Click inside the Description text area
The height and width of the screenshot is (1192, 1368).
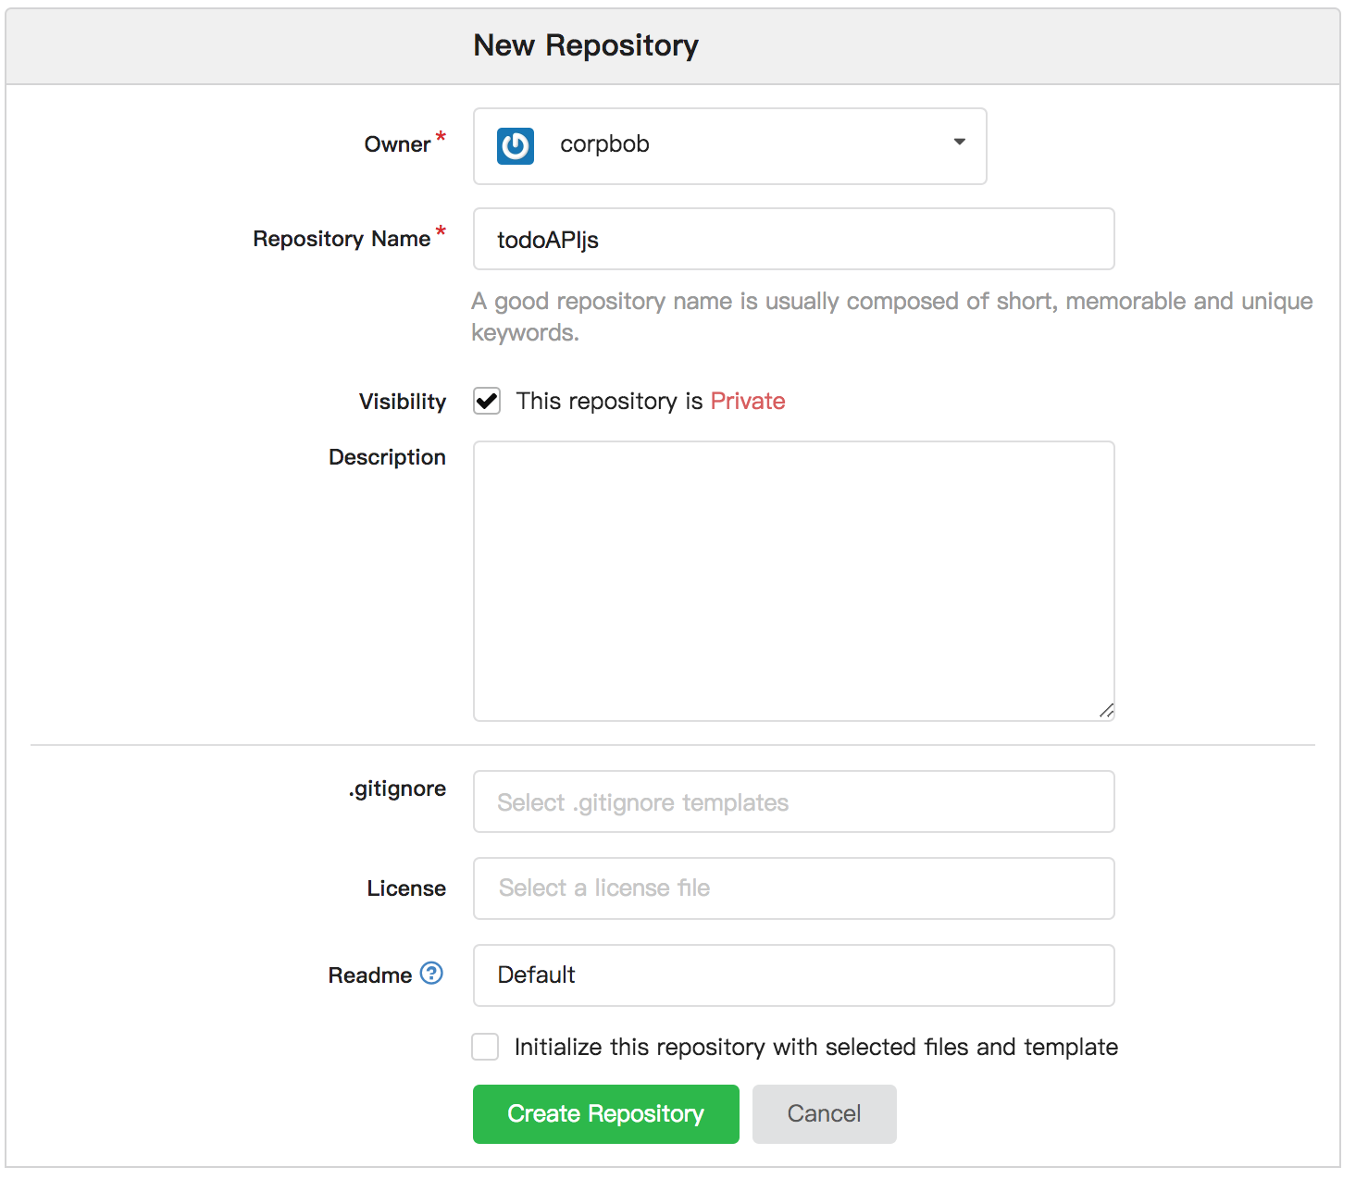794,581
